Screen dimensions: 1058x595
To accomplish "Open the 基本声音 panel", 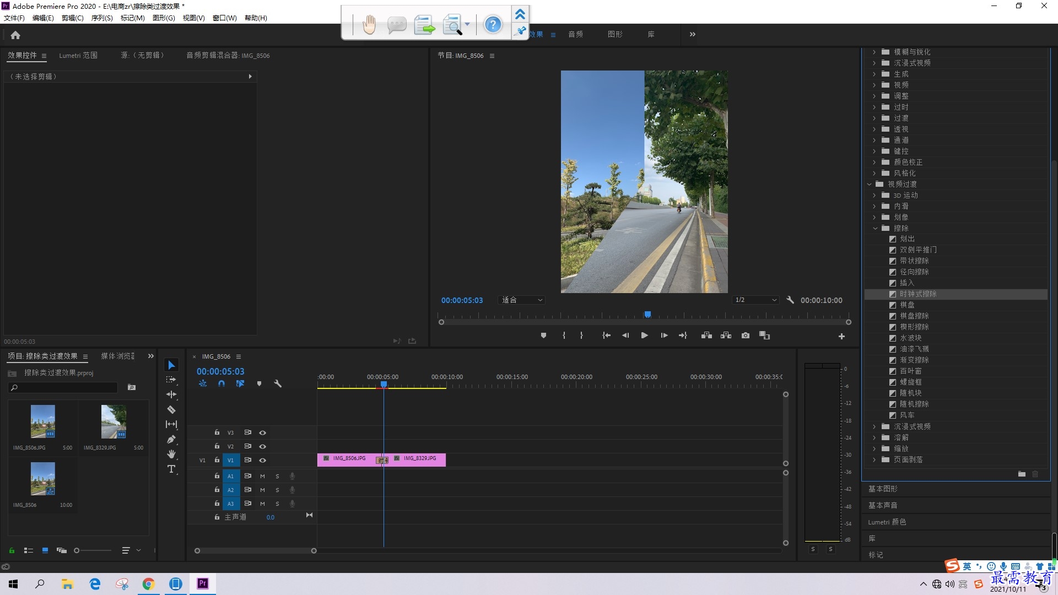I will click(x=883, y=506).
